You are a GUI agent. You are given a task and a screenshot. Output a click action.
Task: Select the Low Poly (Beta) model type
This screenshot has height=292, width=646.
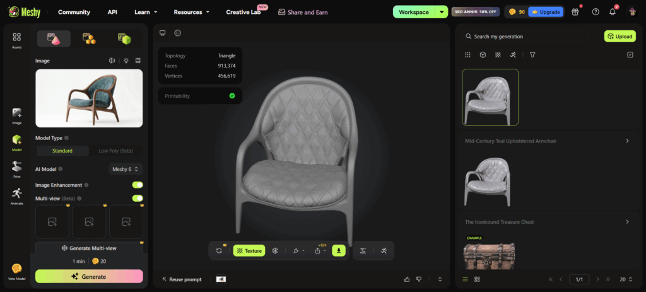116,151
